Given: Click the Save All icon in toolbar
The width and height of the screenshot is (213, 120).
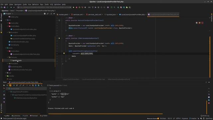Looking at the screenshot, I should coord(4,7).
